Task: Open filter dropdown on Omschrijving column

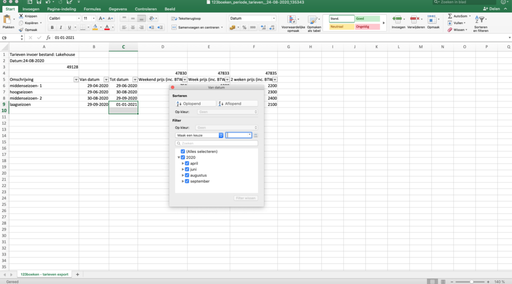Action: click(x=76, y=79)
